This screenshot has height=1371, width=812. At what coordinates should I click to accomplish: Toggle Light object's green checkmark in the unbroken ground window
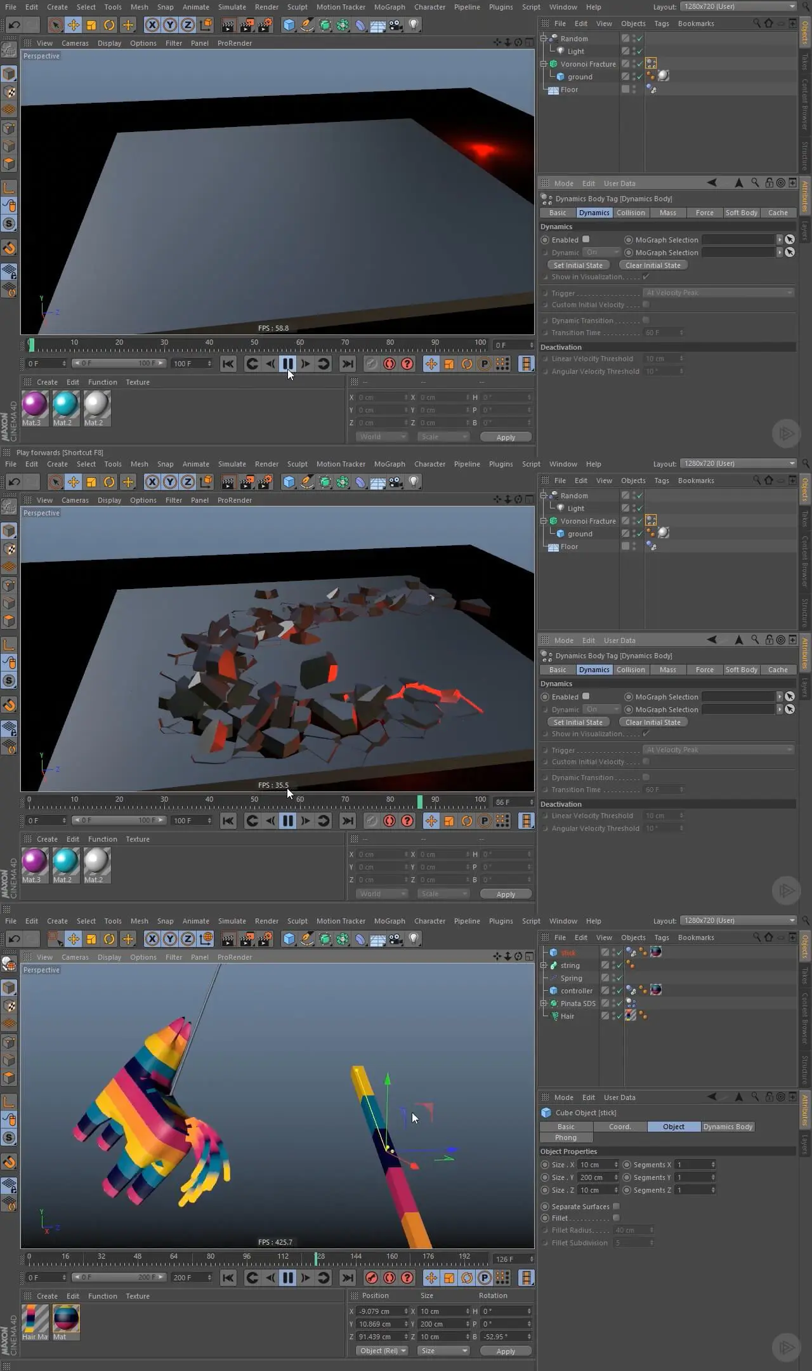point(639,51)
